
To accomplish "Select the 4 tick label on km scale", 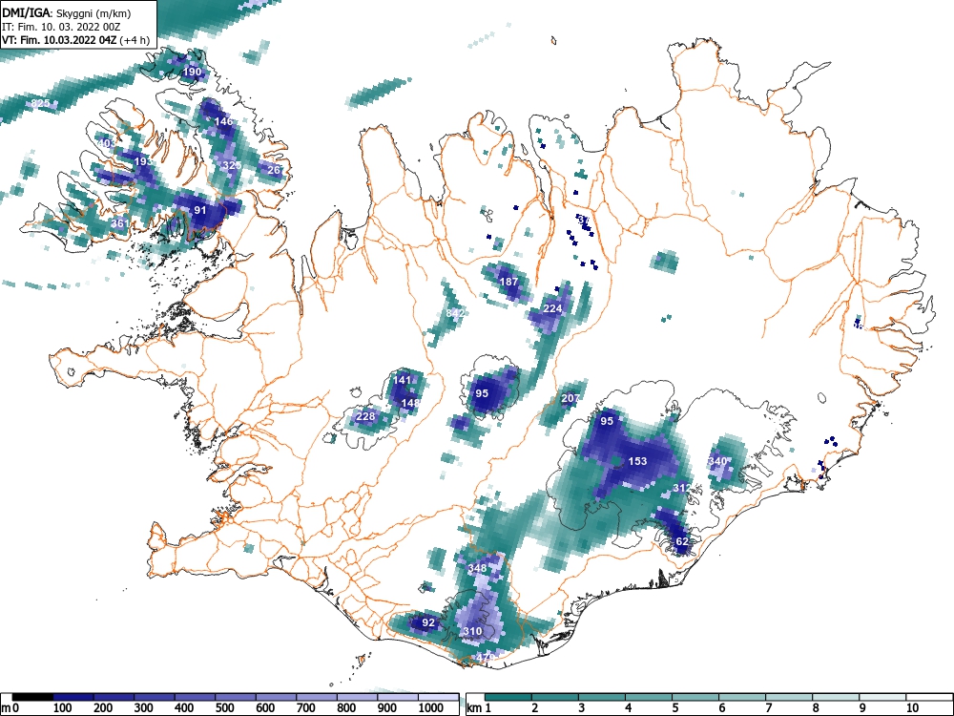I will pyautogui.click(x=628, y=708).
